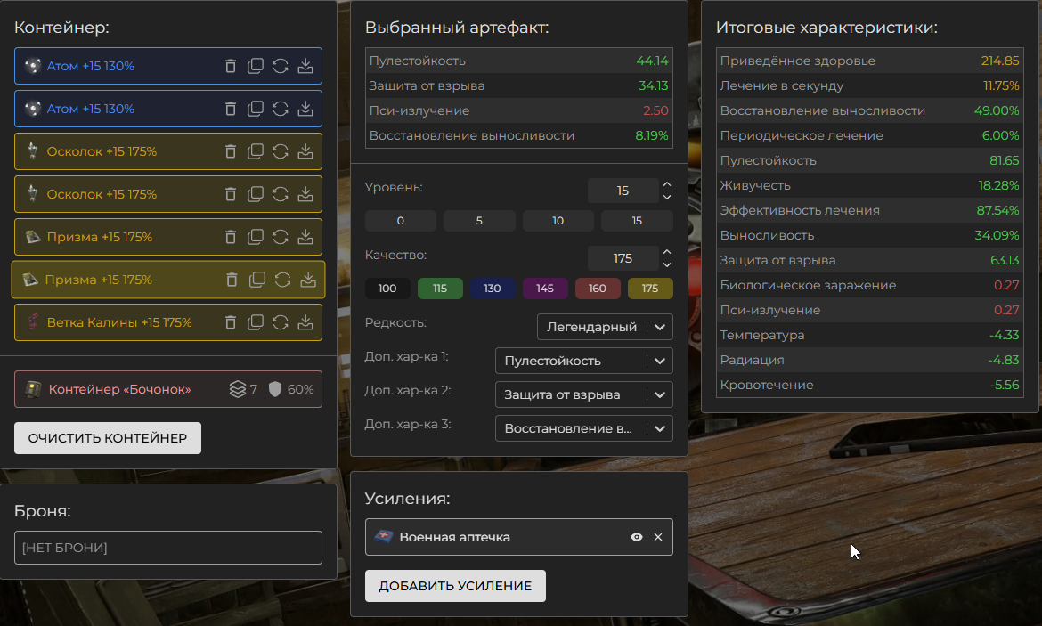Select the second Осколок +15 175% row
Screen dimensions: 1042x626
pyautogui.click(x=168, y=194)
